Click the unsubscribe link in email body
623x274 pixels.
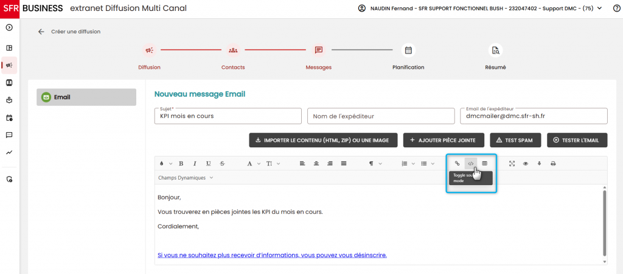point(272,255)
